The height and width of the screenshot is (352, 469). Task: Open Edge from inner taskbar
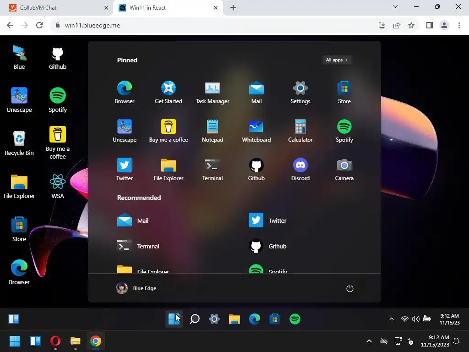(x=254, y=319)
